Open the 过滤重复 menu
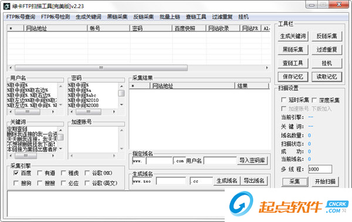The width and height of the screenshot is (352, 222). (222, 17)
